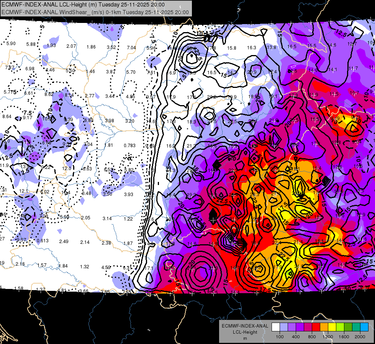Click the 100 label under the legend
Image resolution: width=375 pixels, height=344 pixels.
click(280, 337)
